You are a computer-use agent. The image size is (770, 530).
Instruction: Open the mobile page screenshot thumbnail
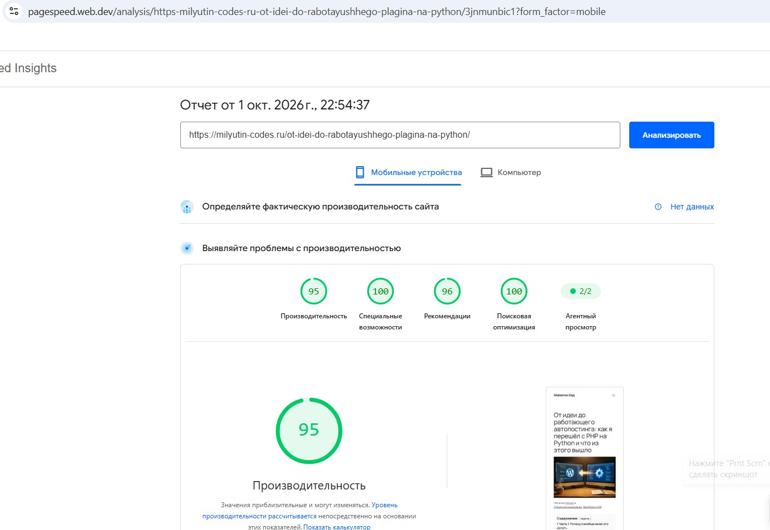(585, 458)
